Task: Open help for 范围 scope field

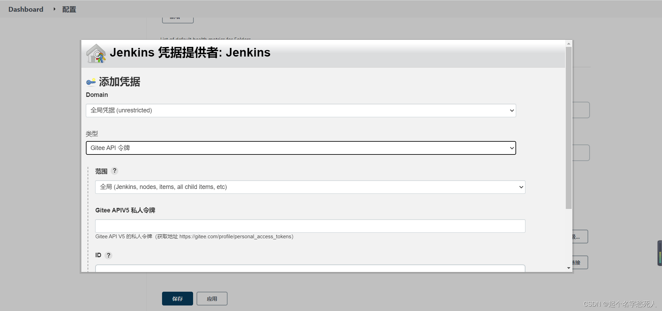Action: [x=115, y=171]
